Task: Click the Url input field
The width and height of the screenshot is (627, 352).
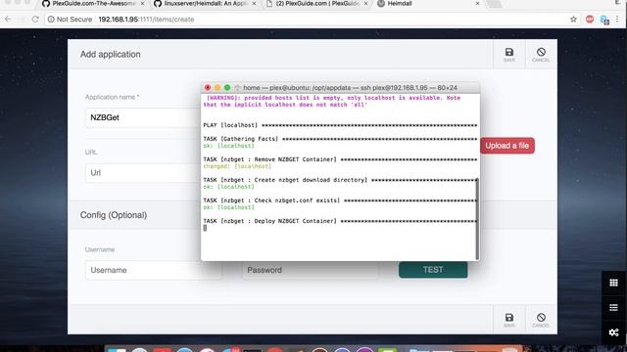Action: (x=143, y=173)
